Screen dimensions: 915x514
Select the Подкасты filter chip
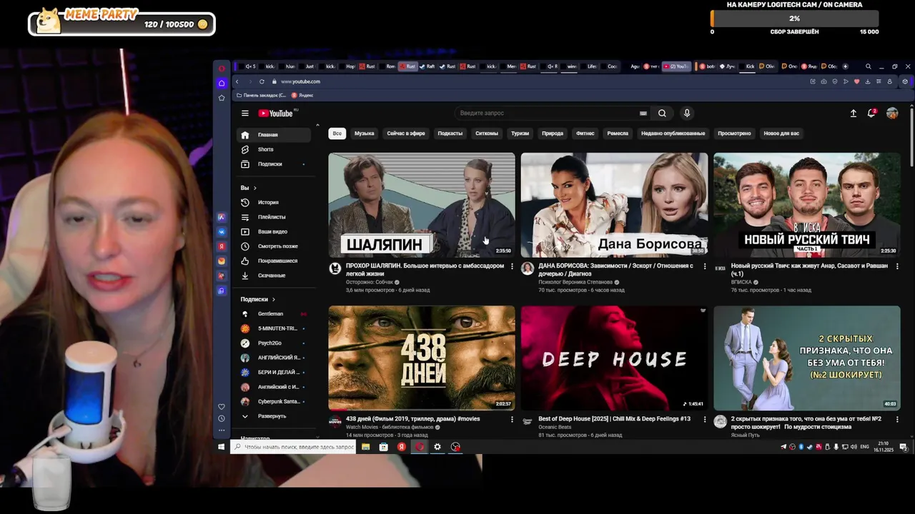[450, 133]
